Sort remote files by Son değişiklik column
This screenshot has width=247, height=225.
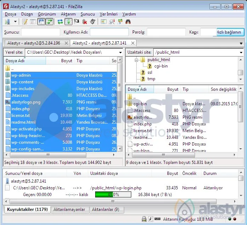(x=223, y=89)
